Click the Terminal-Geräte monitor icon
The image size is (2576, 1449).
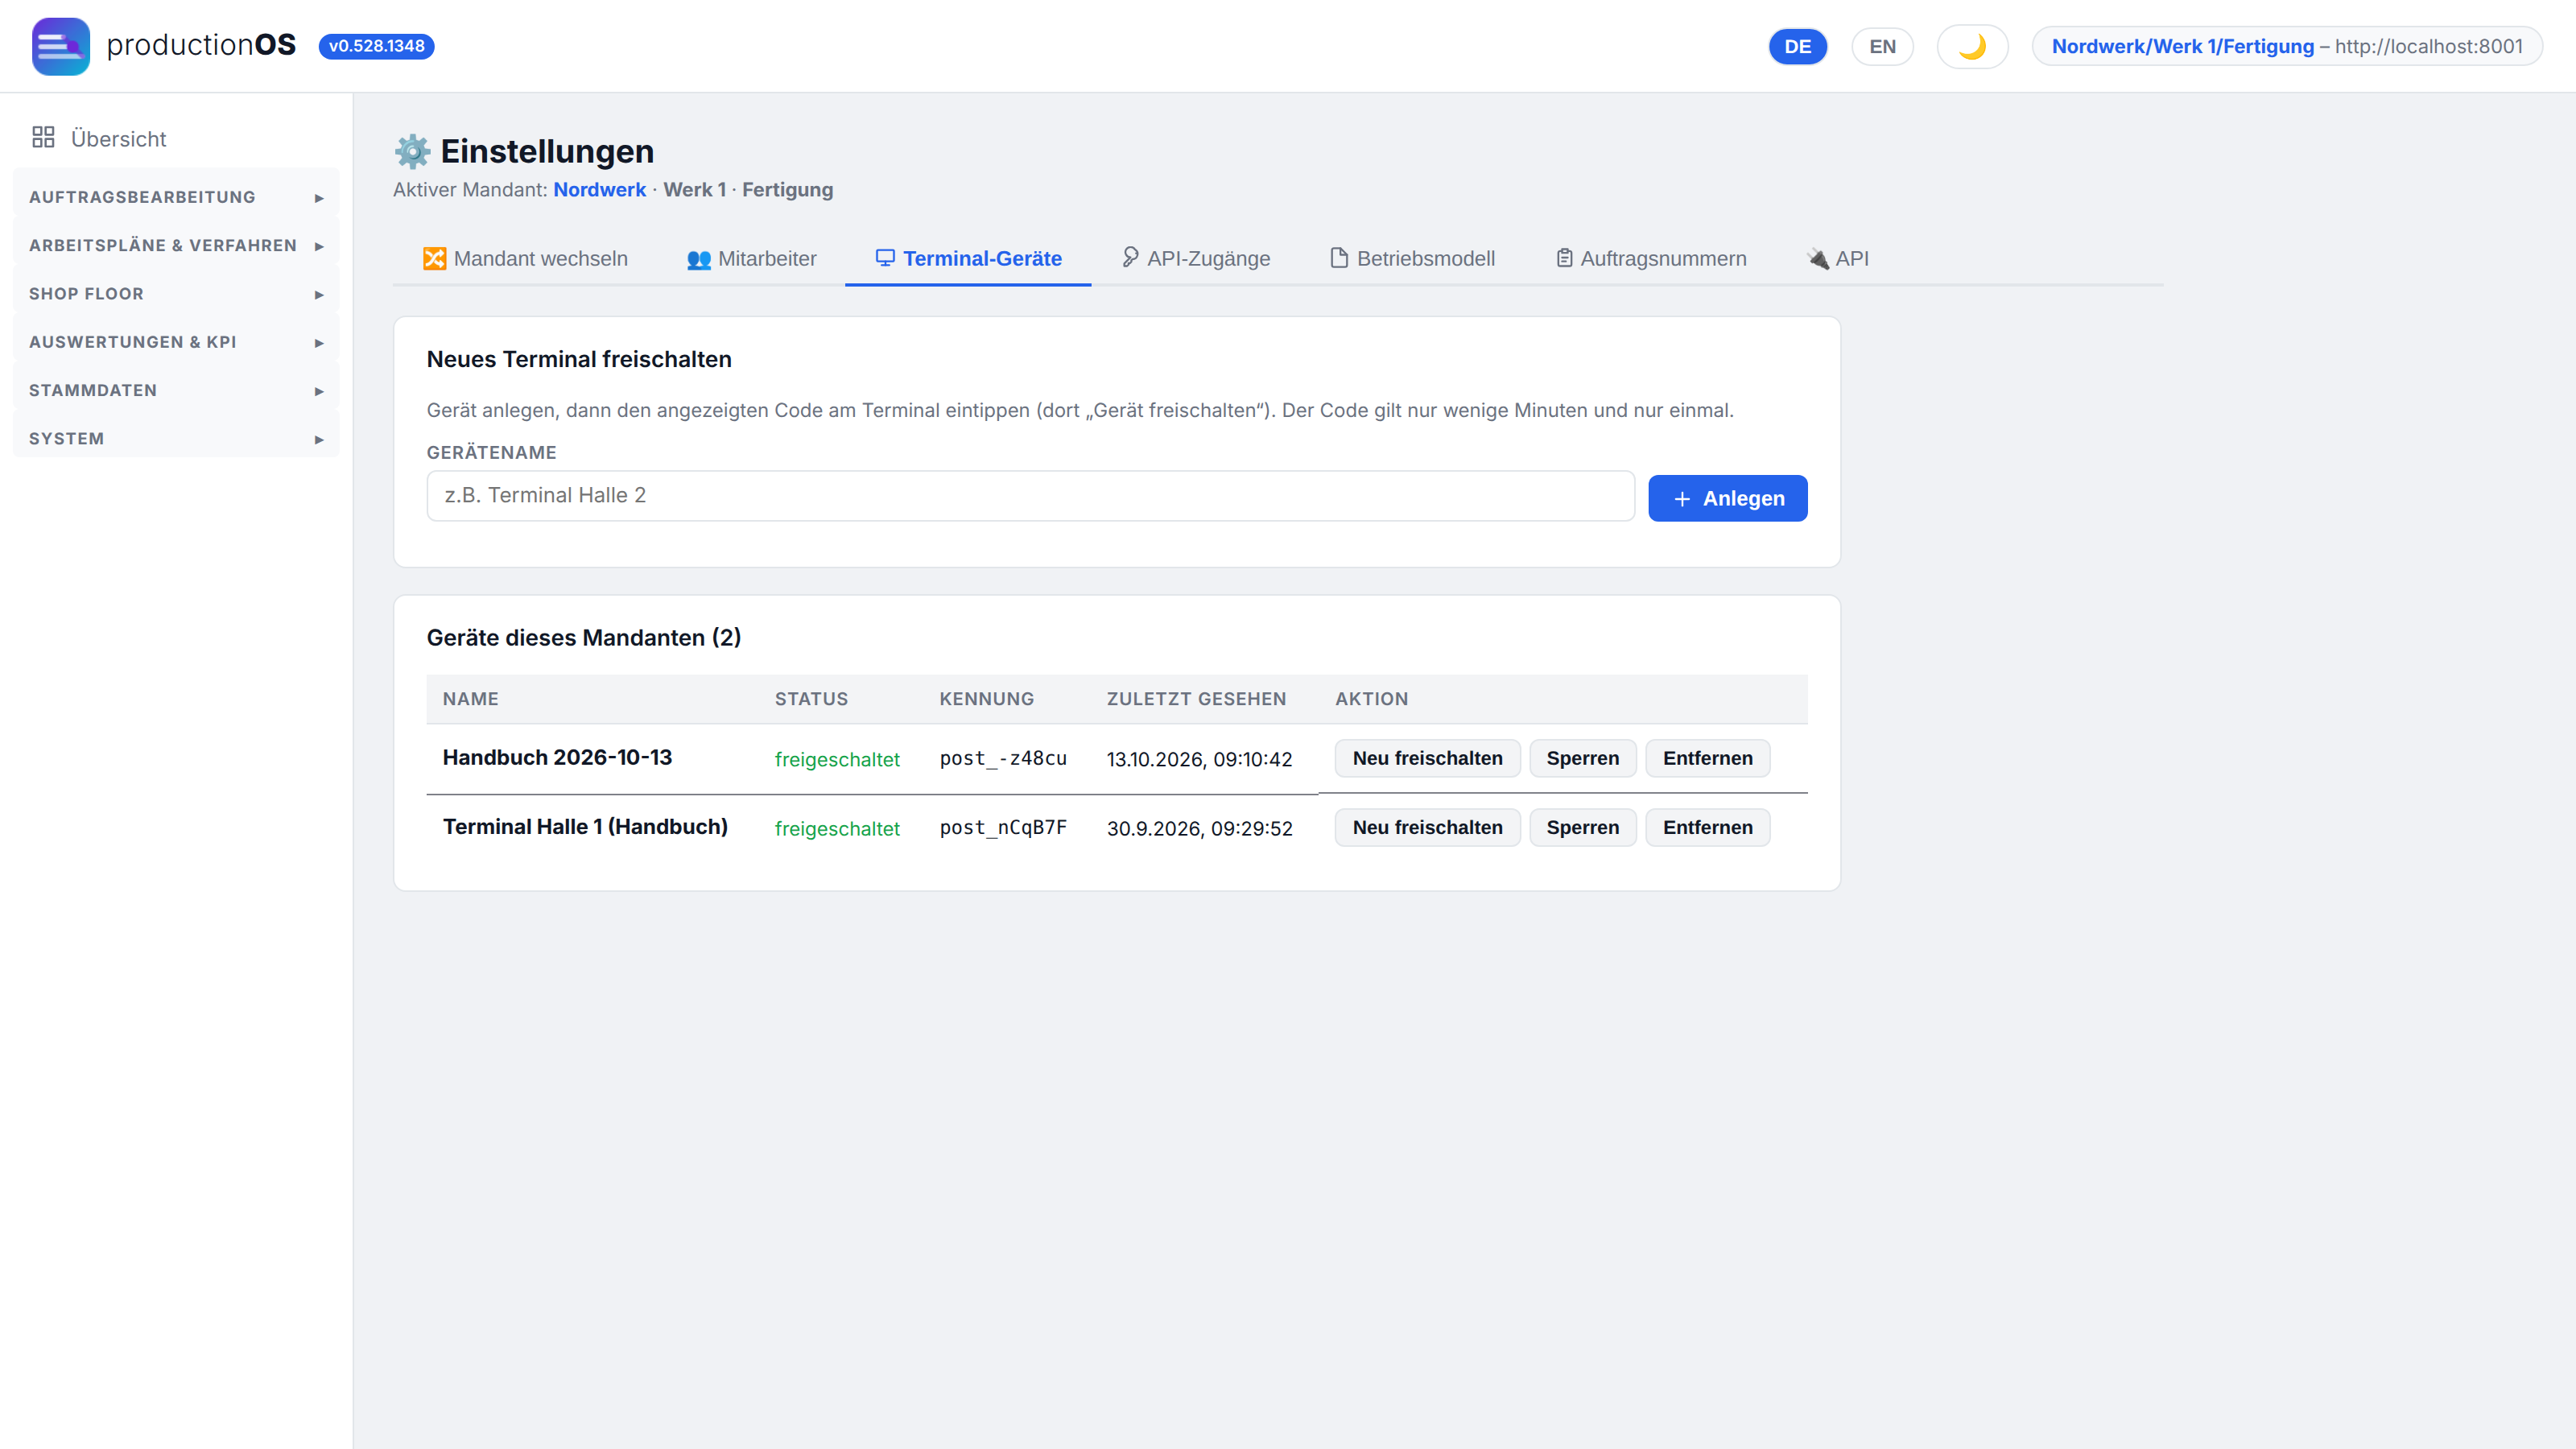point(885,258)
